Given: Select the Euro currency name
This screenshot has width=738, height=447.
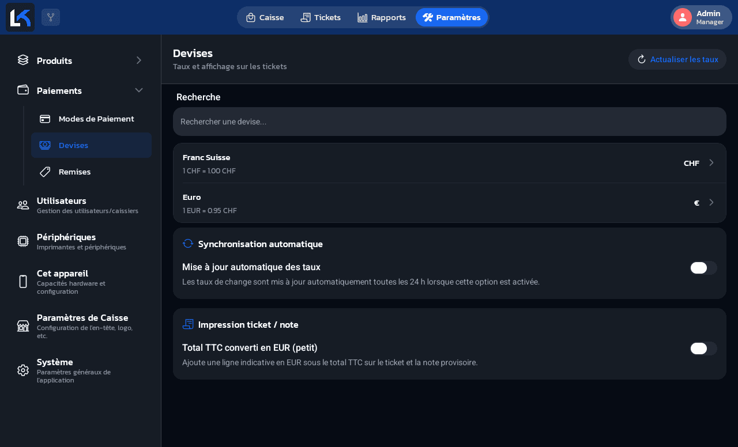Looking at the screenshot, I should click(192, 197).
